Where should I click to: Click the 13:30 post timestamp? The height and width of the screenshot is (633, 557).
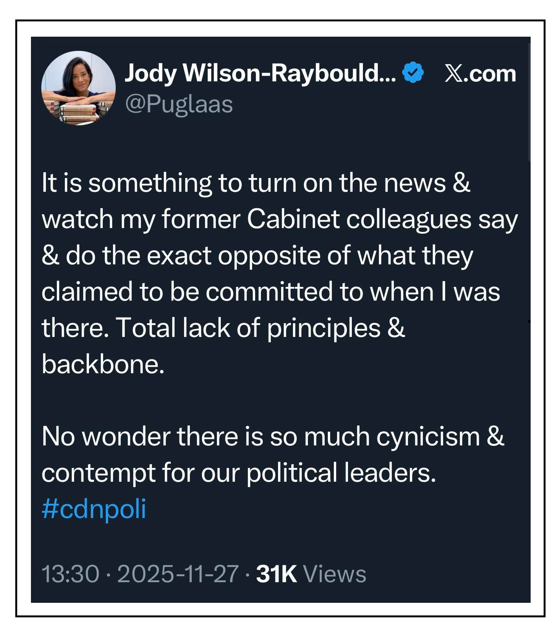pos(70,573)
